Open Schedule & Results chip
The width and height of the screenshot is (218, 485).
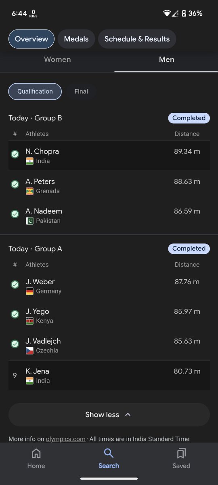click(137, 39)
